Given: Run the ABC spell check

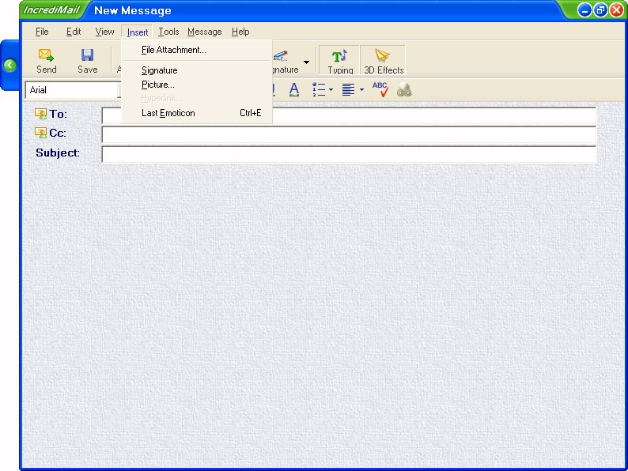Looking at the screenshot, I should [x=380, y=89].
